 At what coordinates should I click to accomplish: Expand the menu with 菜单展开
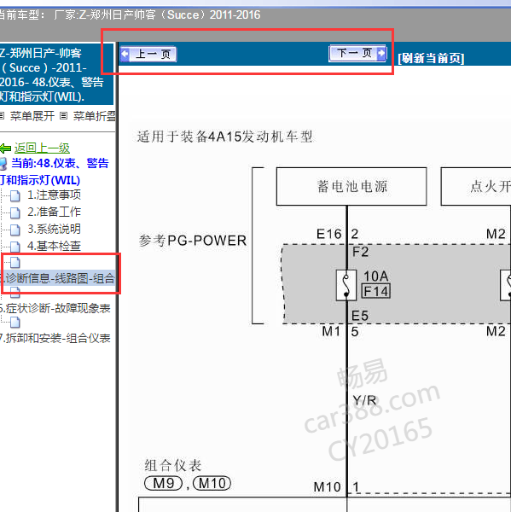(32, 116)
